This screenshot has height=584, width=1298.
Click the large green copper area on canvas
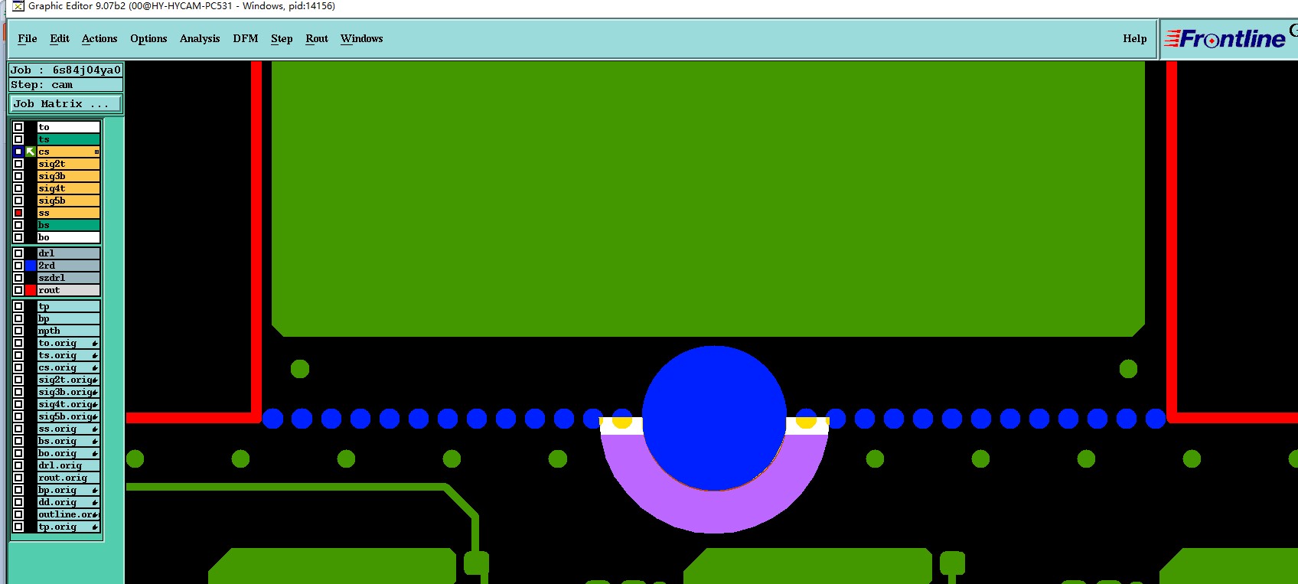(x=708, y=199)
